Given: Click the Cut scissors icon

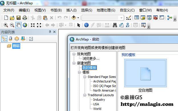Looking at the screenshot, I should coord(33,18).
